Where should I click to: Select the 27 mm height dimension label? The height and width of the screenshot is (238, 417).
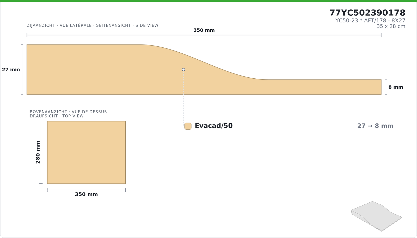pos(11,70)
